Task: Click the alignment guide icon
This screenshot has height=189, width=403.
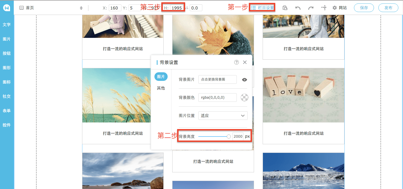Action: pyautogui.click(x=324, y=8)
